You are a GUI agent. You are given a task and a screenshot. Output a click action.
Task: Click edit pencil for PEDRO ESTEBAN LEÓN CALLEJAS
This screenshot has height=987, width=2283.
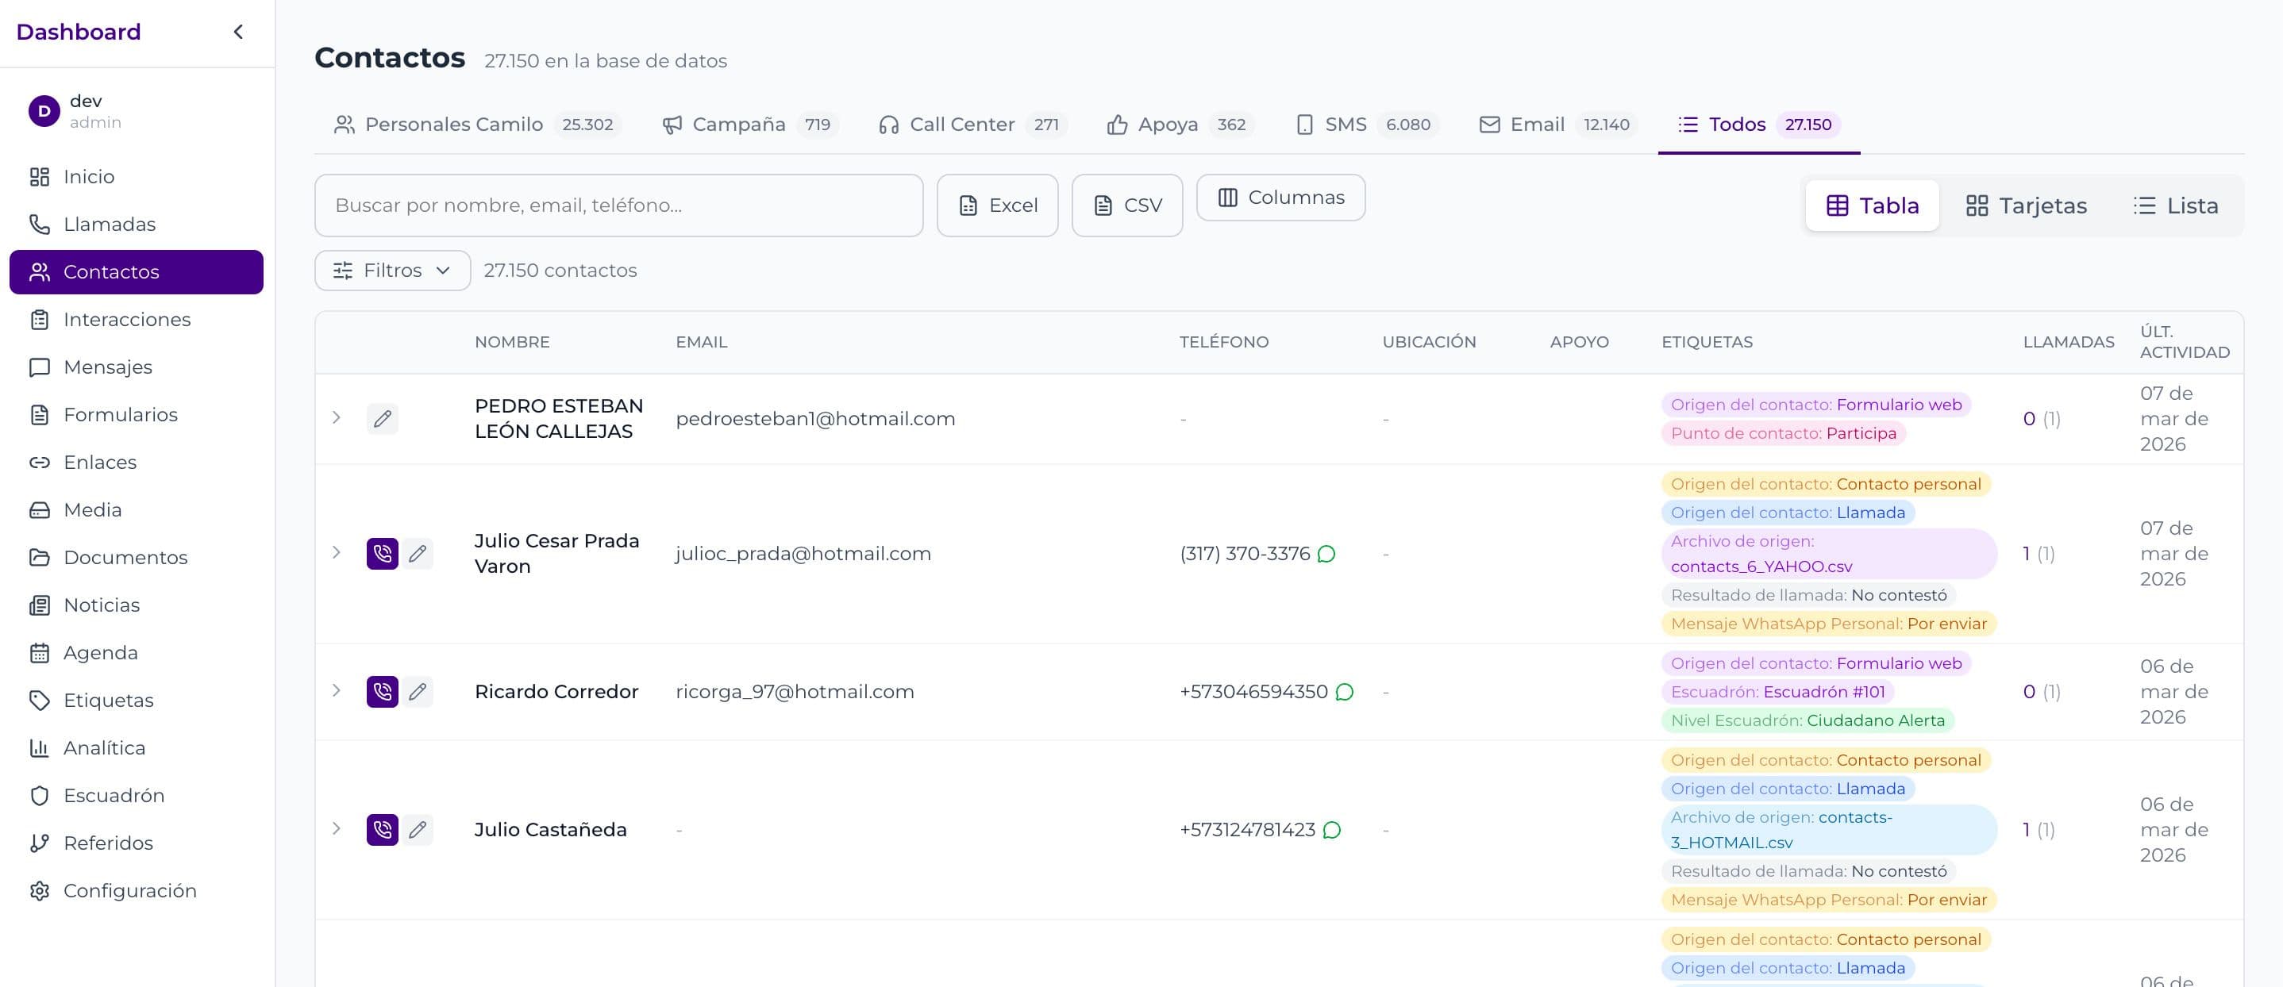(x=382, y=418)
